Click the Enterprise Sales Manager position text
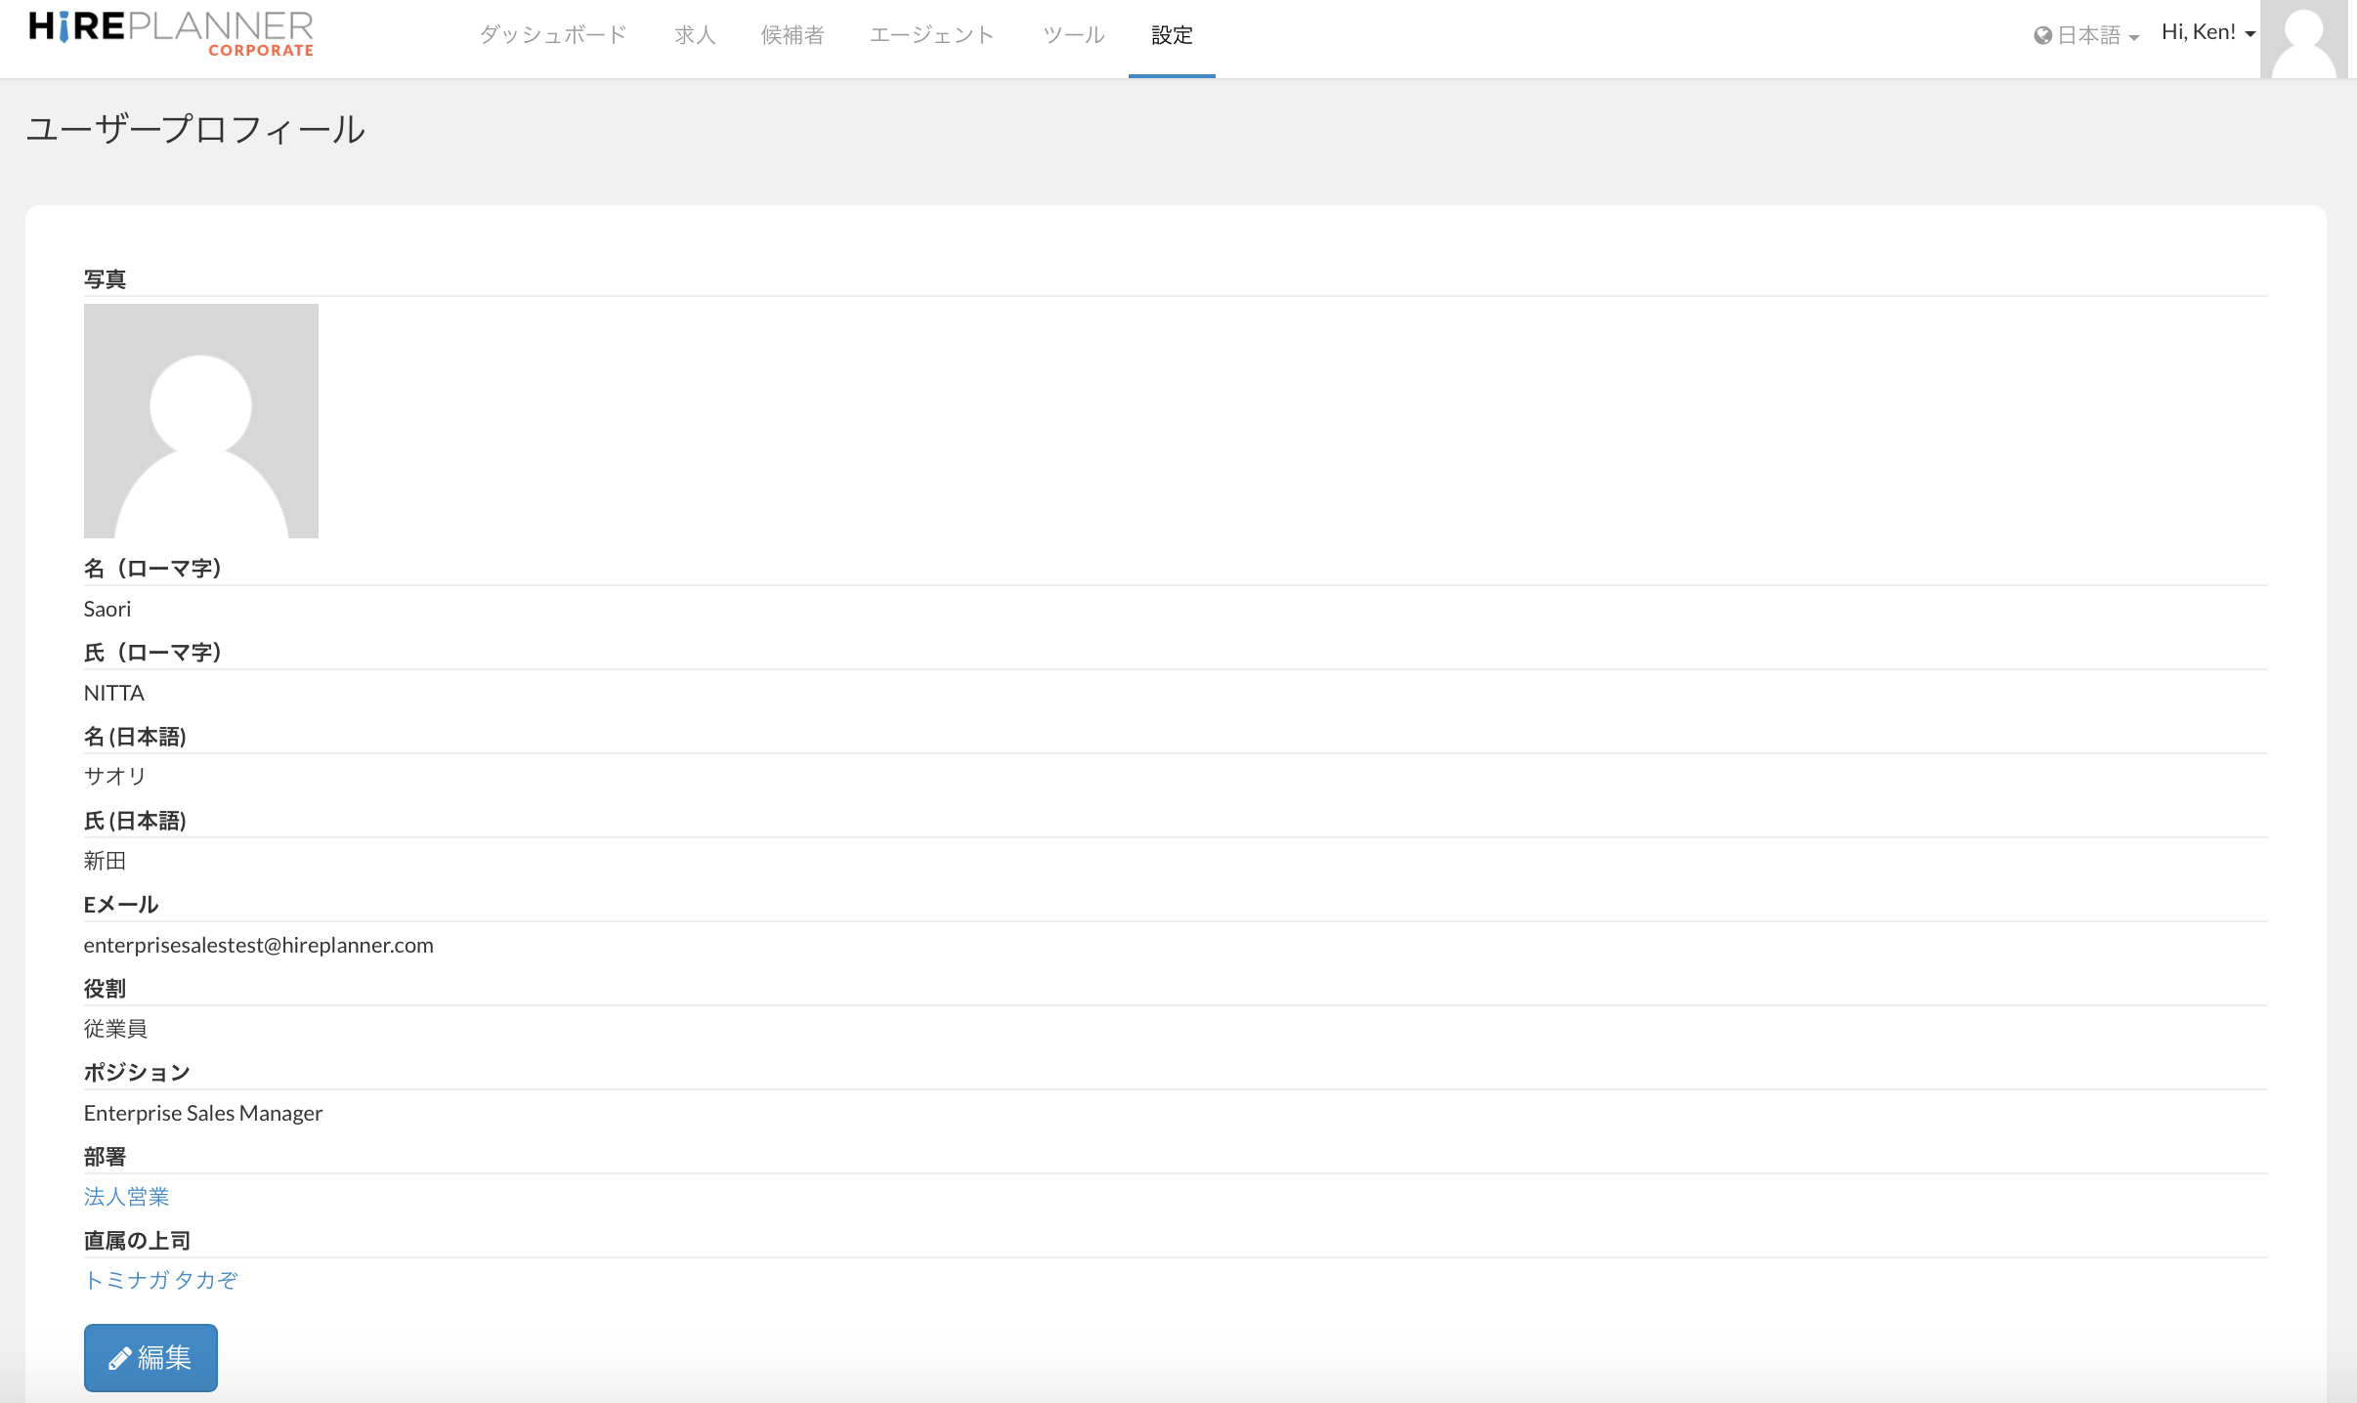2357x1403 pixels. [202, 1114]
